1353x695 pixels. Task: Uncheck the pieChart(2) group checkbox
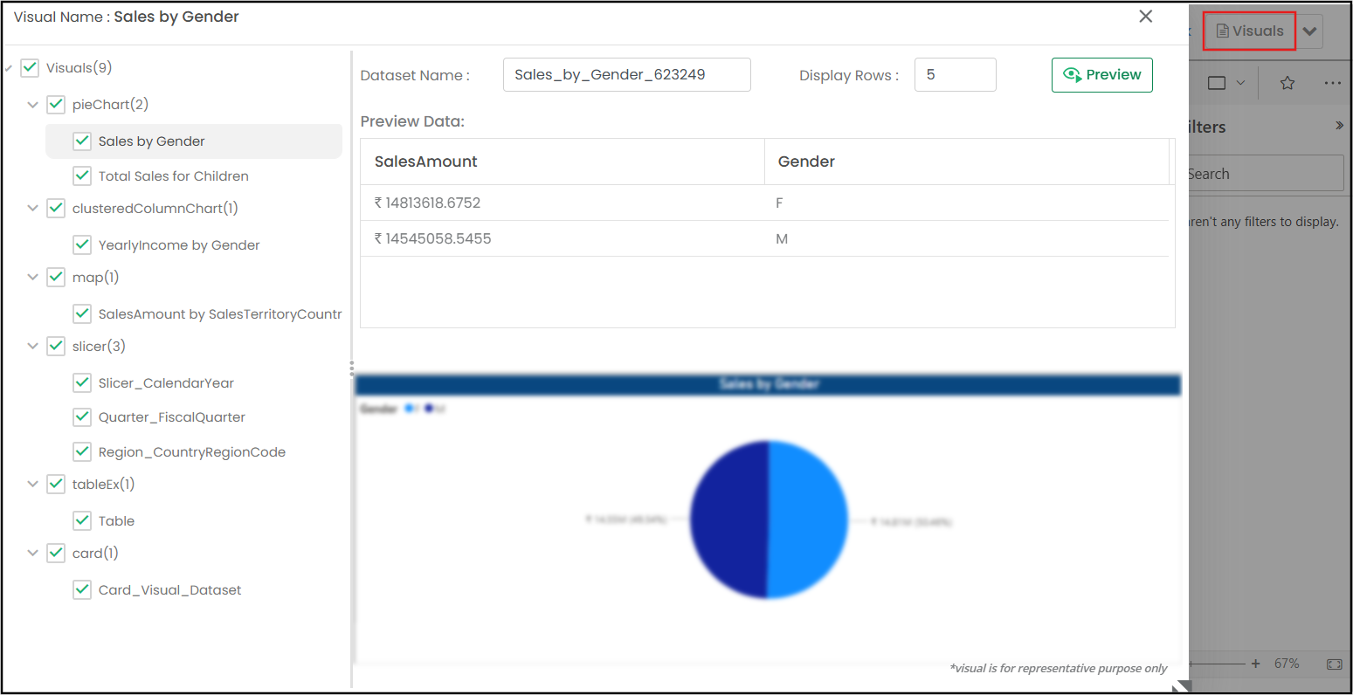56,105
